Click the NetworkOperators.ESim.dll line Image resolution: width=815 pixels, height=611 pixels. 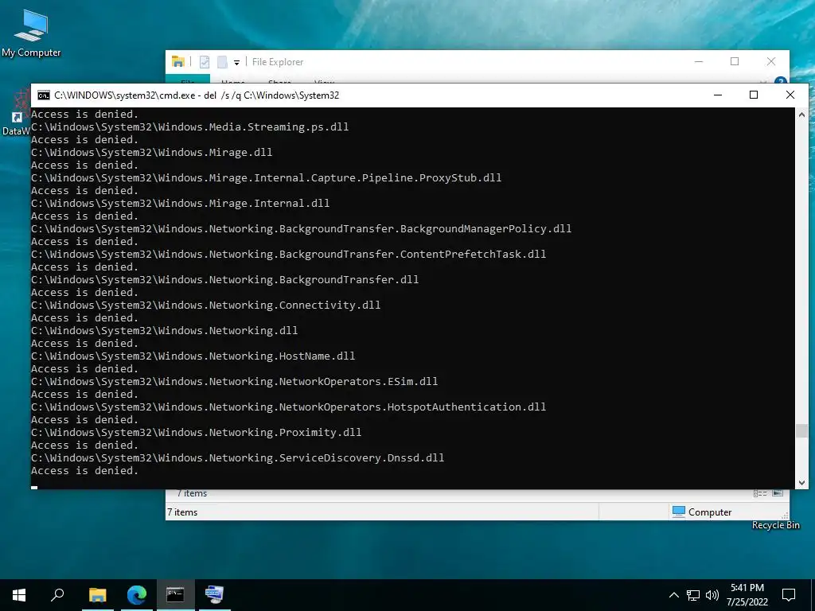[235, 381]
